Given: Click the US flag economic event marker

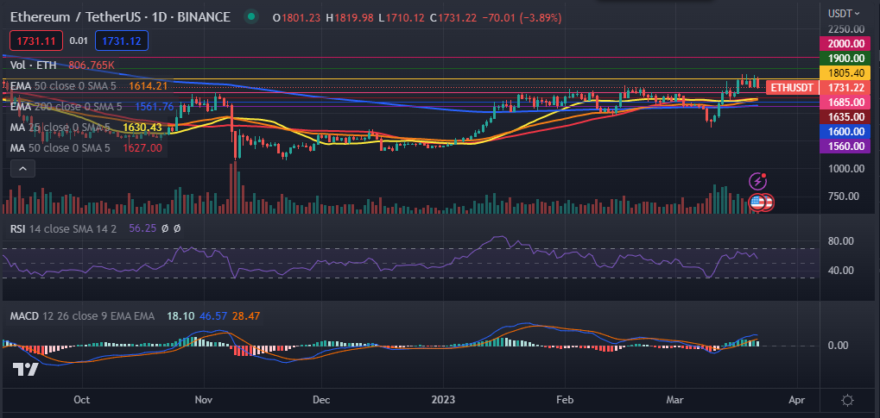Looking at the screenshot, I should pos(757,203).
